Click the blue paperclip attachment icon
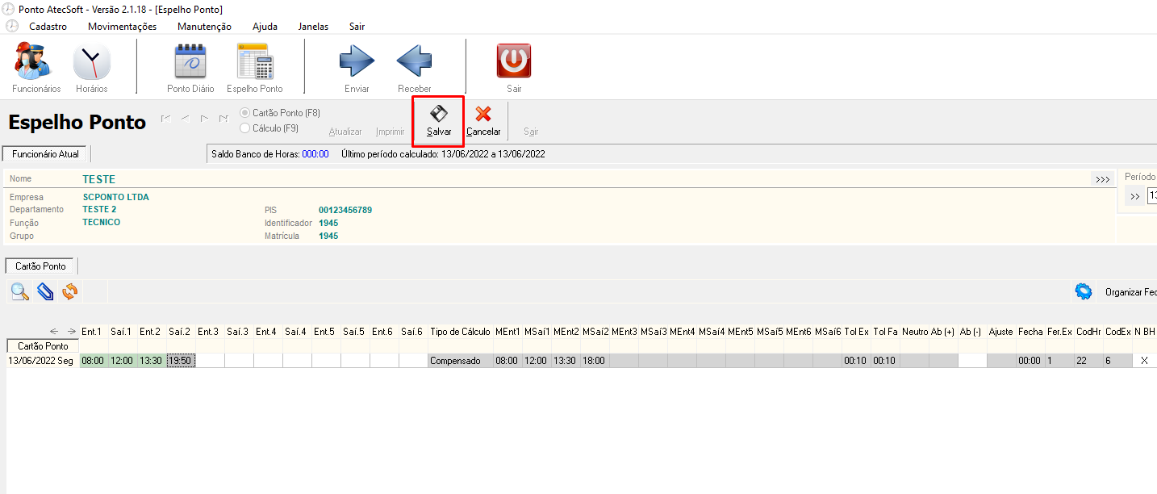Viewport: 1157px width, 494px height. coord(45,291)
